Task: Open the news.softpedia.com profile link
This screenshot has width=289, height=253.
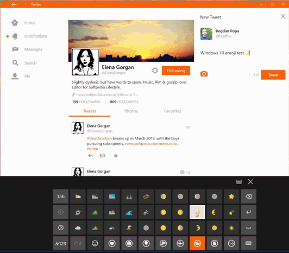Action: [107, 94]
